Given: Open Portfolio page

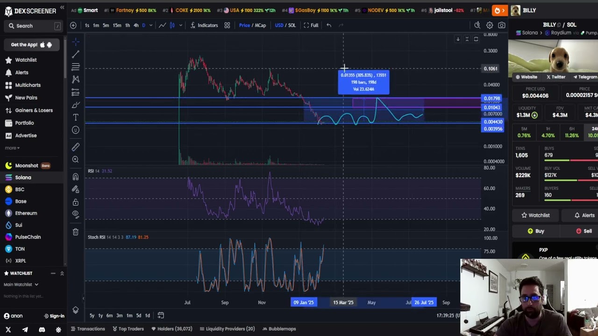Looking at the screenshot, I should (x=24, y=123).
